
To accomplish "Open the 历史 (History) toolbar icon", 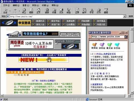I will [x=61, y=11].
